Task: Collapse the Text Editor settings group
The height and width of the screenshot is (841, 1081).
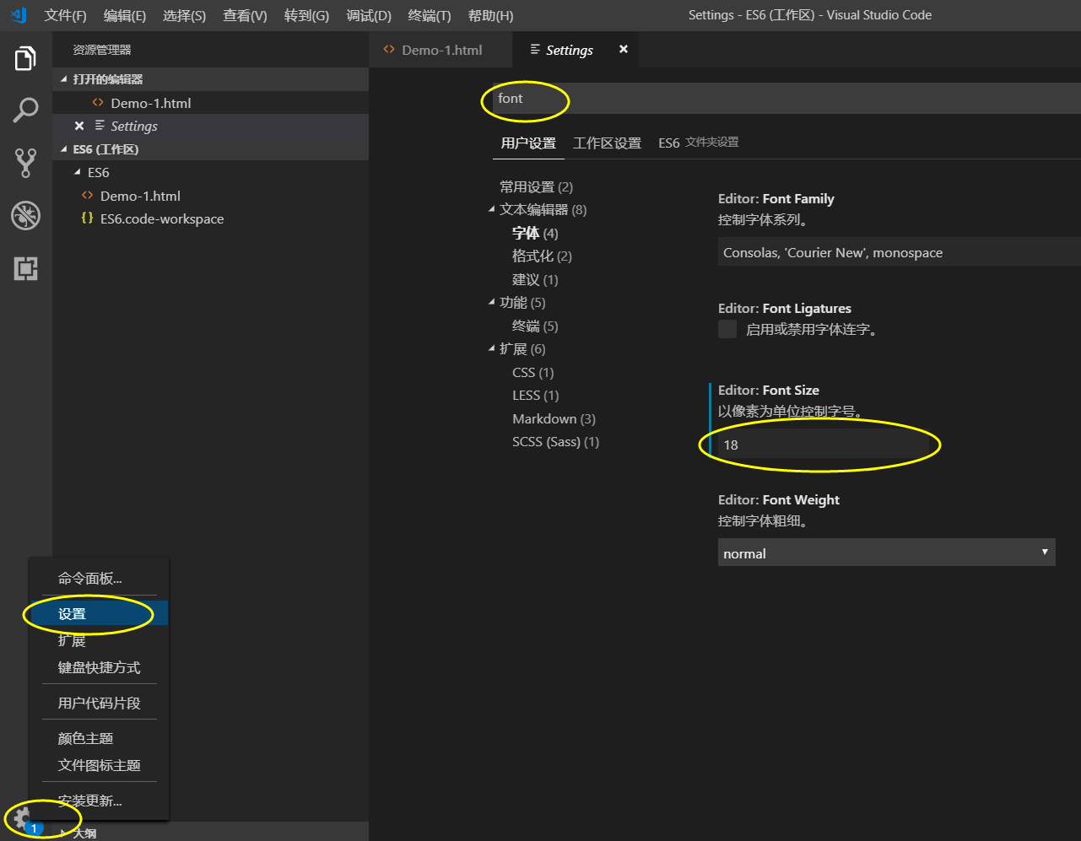Action: 492,209
